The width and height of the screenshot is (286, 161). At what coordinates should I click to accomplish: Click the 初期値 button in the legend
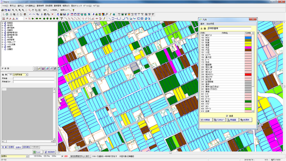[206, 120]
